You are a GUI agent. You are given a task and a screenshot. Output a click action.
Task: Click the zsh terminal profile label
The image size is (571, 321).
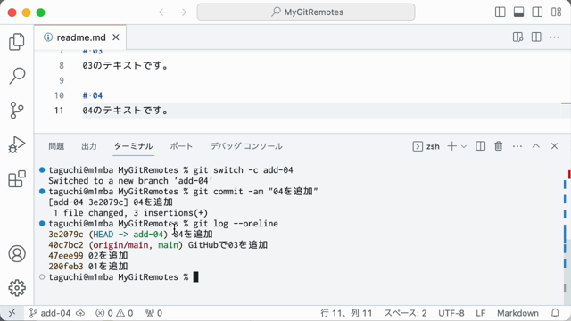tap(426, 146)
